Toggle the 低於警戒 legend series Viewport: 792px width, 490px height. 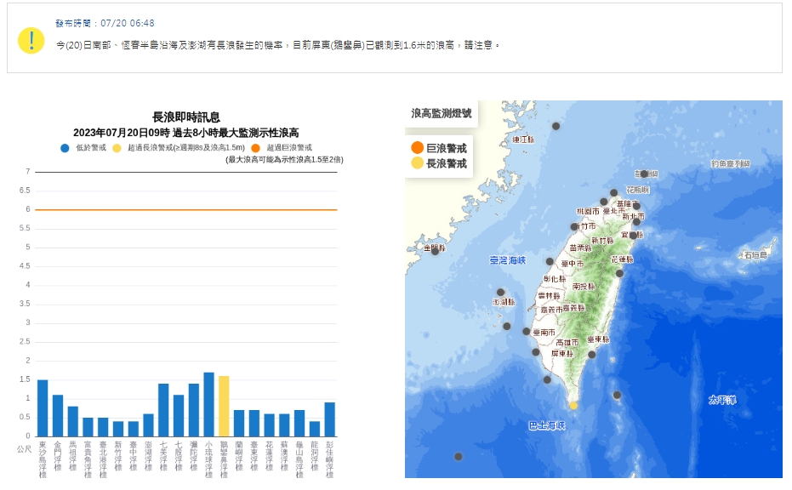[83, 148]
